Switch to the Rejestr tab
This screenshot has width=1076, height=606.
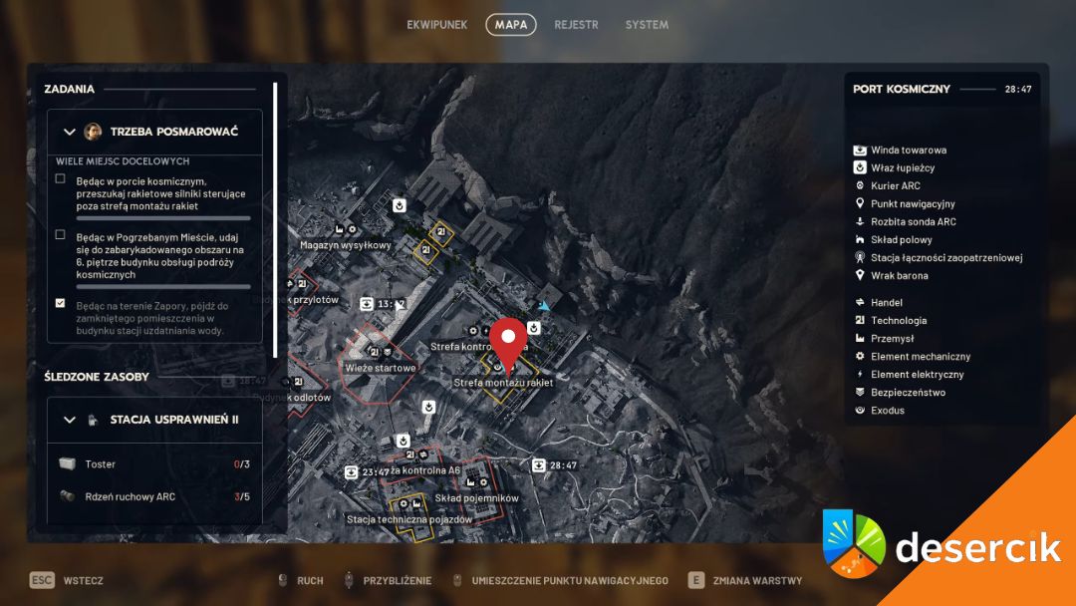tap(576, 25)
